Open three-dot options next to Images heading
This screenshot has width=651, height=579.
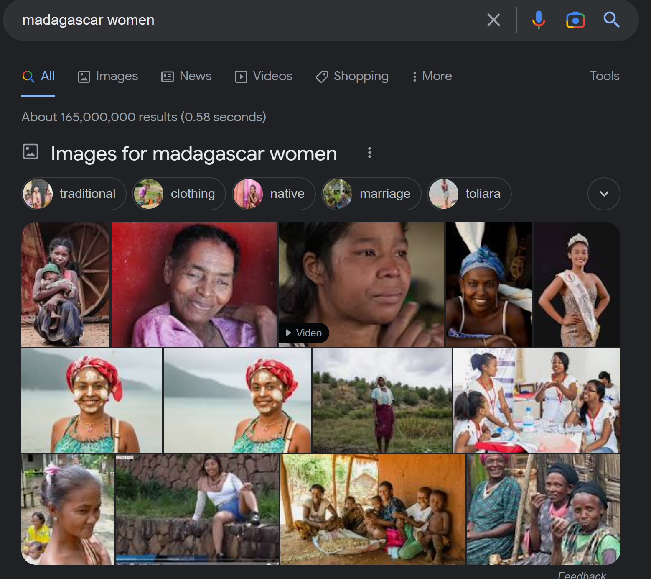tap(369, 153)
